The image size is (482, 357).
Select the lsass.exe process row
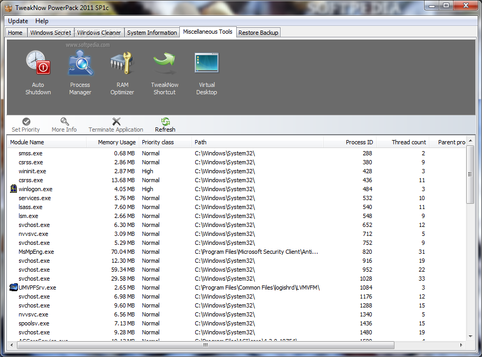click(x=237, y=207)
